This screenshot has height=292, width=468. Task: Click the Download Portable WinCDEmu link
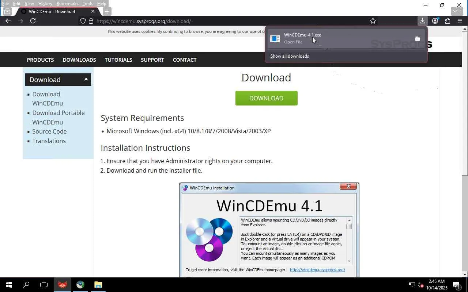(x=58, y=118)
